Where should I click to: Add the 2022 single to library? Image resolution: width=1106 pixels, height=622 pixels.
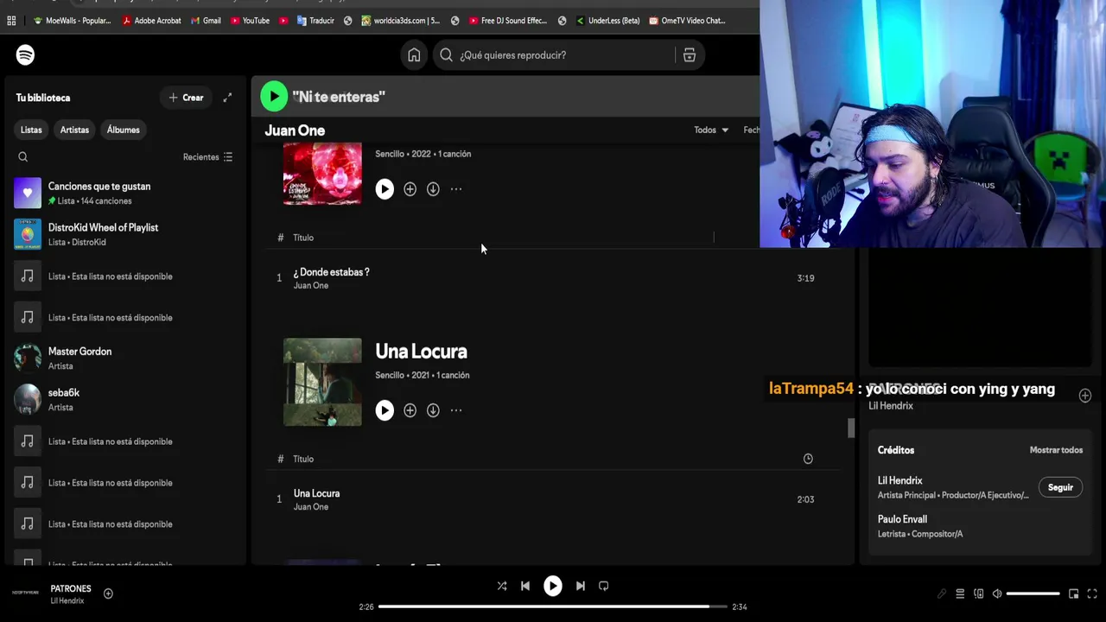point(410,189)
